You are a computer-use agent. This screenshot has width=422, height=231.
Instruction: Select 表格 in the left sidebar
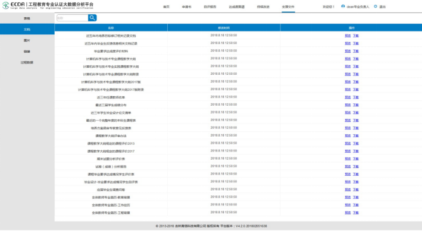(27, 18)
